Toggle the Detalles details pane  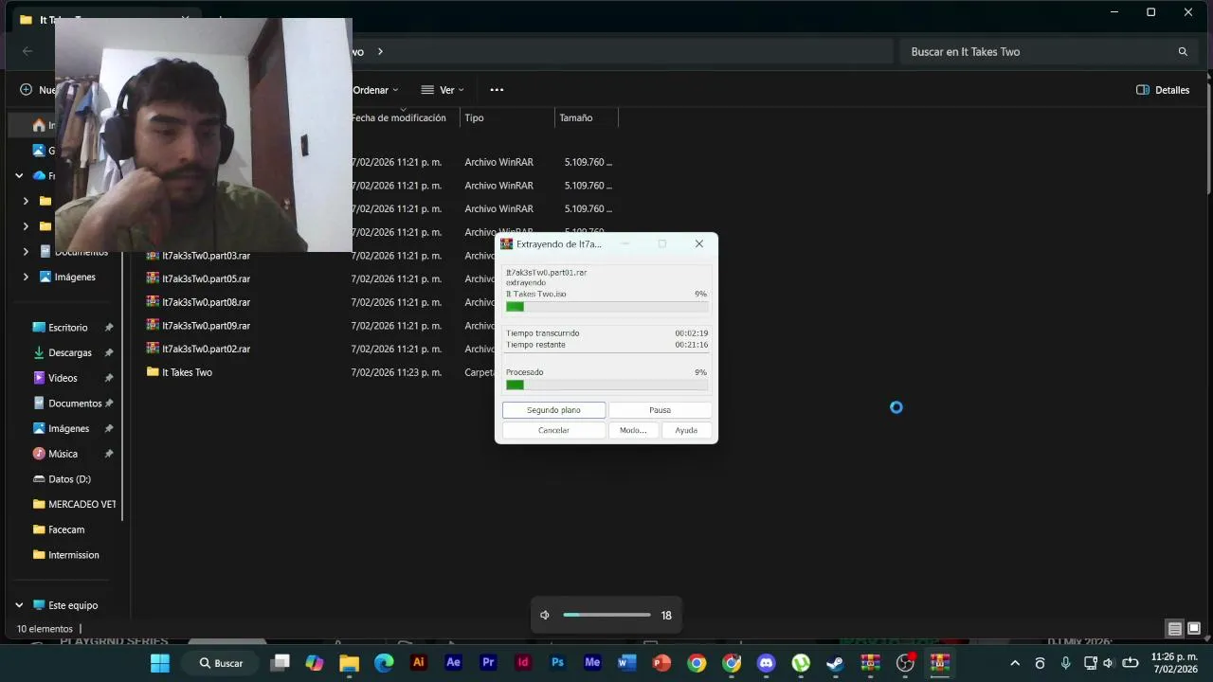1163,90
